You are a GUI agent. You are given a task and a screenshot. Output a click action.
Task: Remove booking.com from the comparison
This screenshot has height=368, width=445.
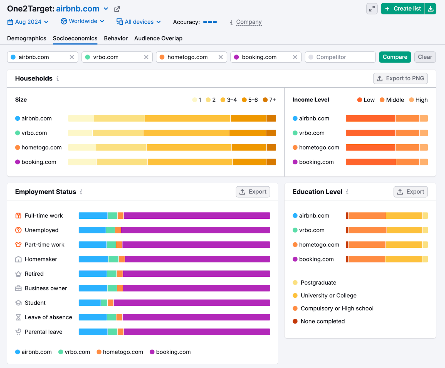[x=295, y=57]
